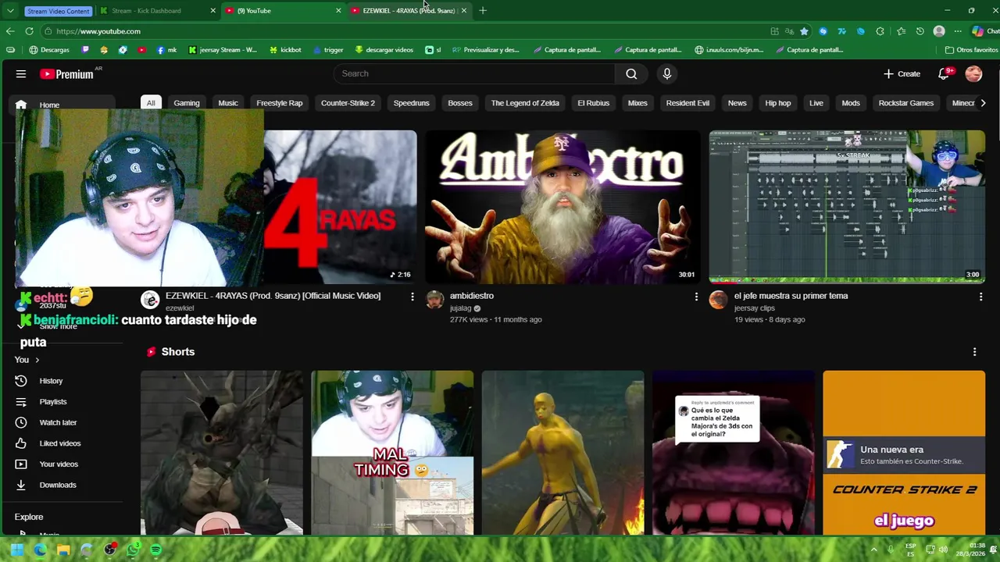Open the Counter Strike 2 short
Screen dimensions: 1000x562
point(904,453)
